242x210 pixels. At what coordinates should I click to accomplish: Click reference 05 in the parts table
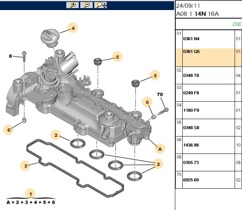[179, 122]
